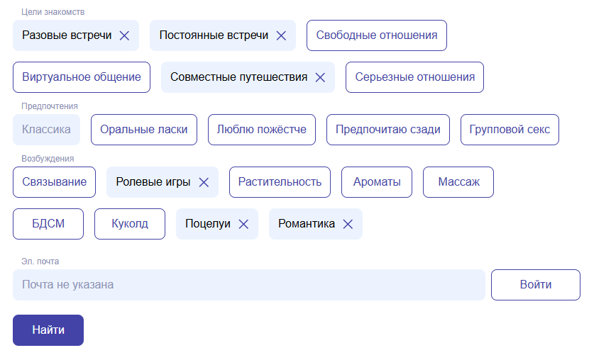Click X on Совместные путешествия chip

320,77
